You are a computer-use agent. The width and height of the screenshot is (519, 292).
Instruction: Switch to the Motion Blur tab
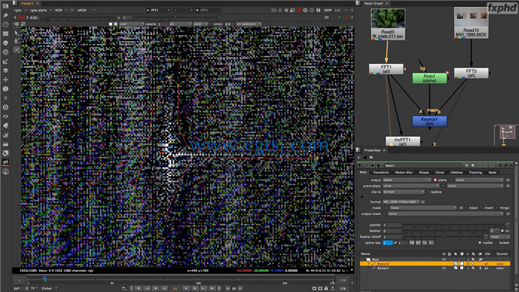(x=404, y=173)
